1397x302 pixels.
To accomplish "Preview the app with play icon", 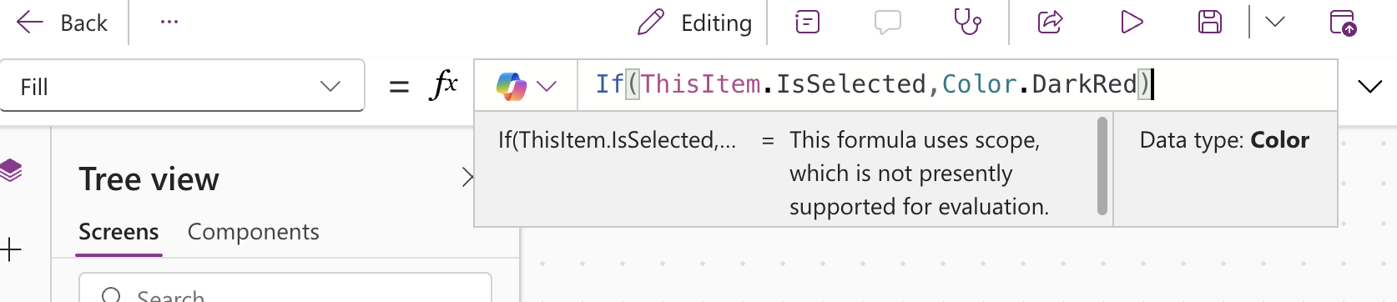I will point(1131,22).
